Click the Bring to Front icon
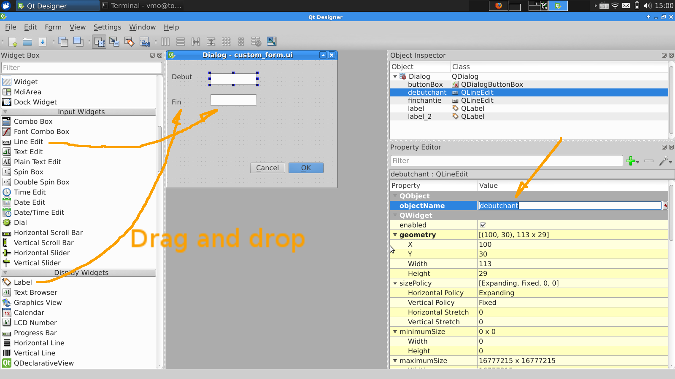This screenshot has width=675, height=379. (78, 42)
